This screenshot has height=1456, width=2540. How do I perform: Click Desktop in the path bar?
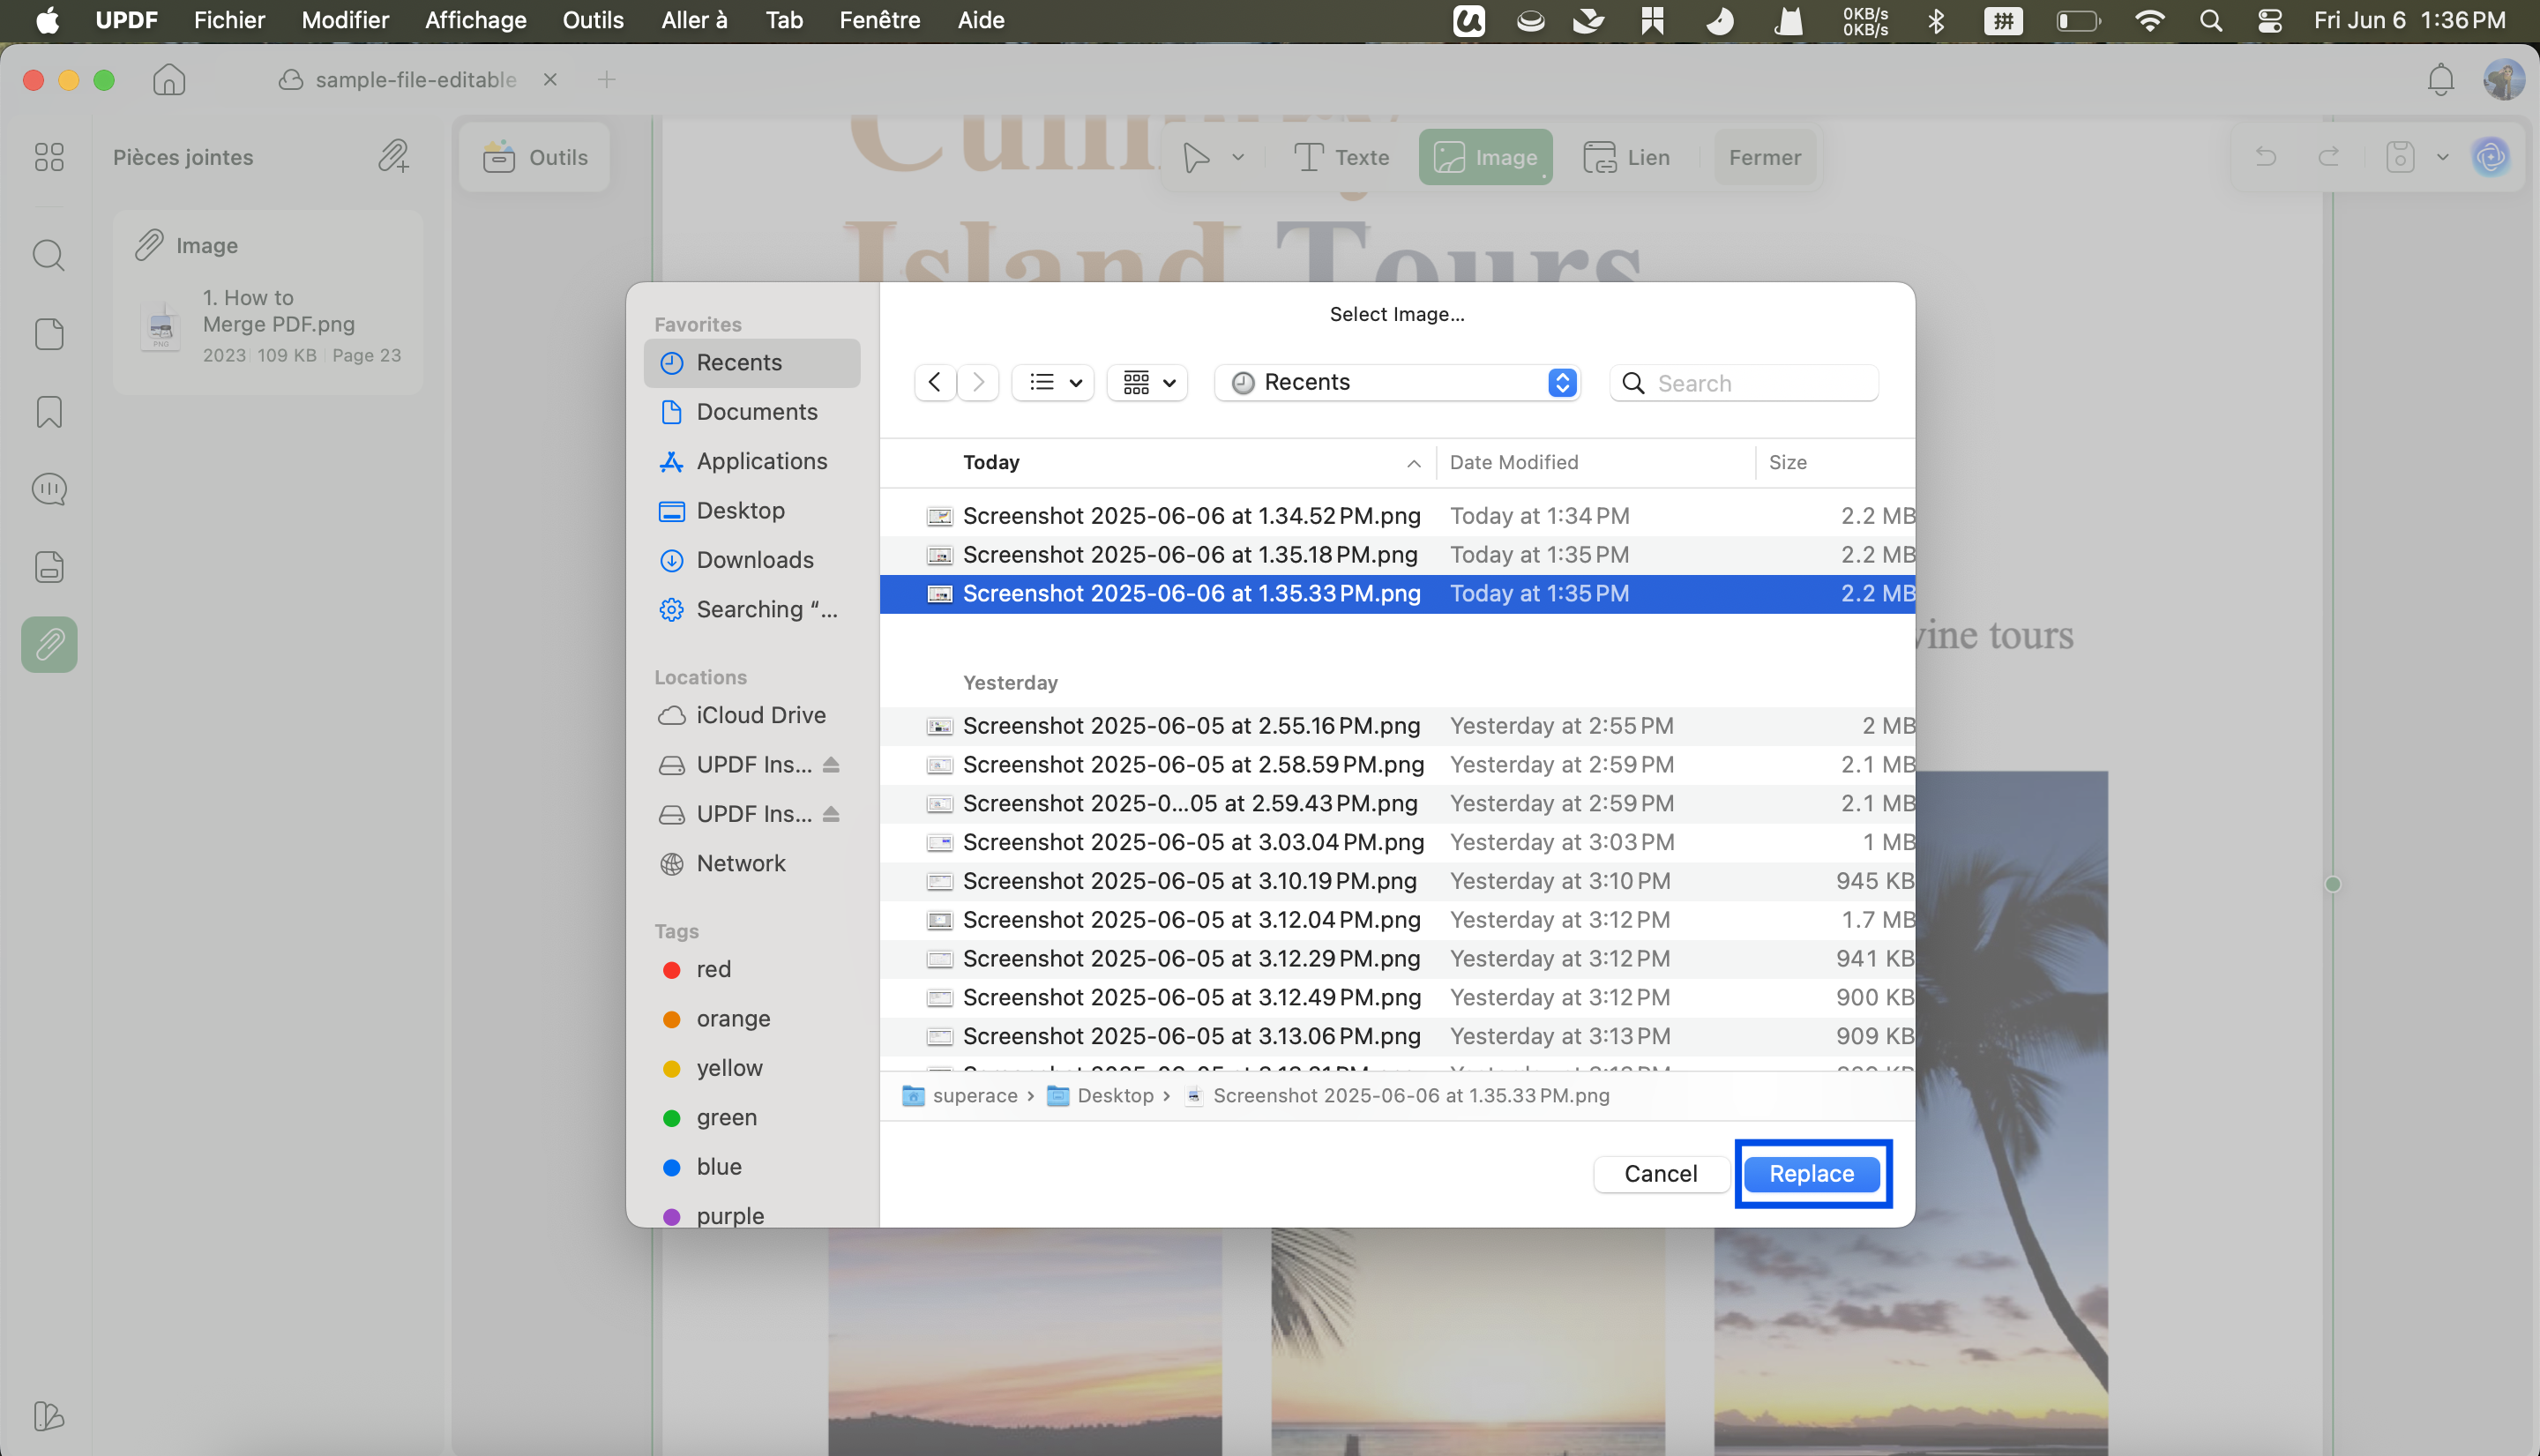tap(1100, 1095)
